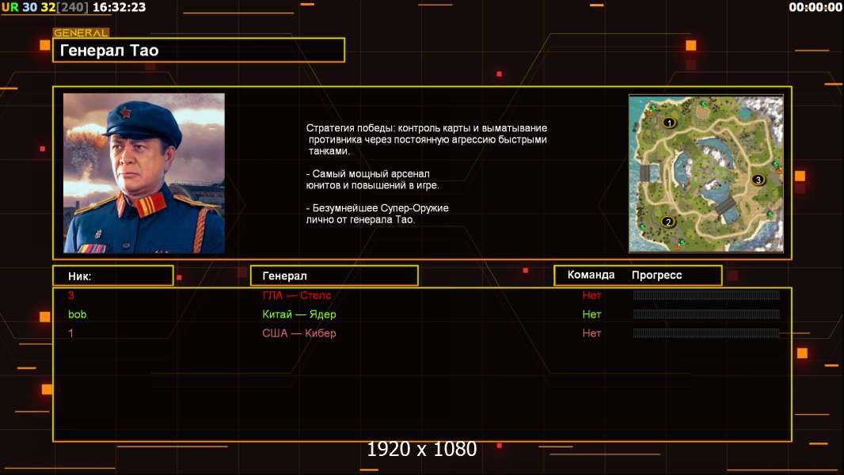Click the loading progress bar for player 1
Screen dimensions: 844x475
706,333
